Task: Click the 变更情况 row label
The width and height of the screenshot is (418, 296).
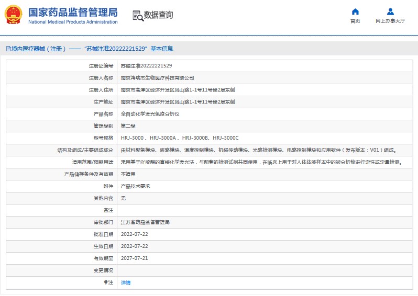Action: click(103, 270)
